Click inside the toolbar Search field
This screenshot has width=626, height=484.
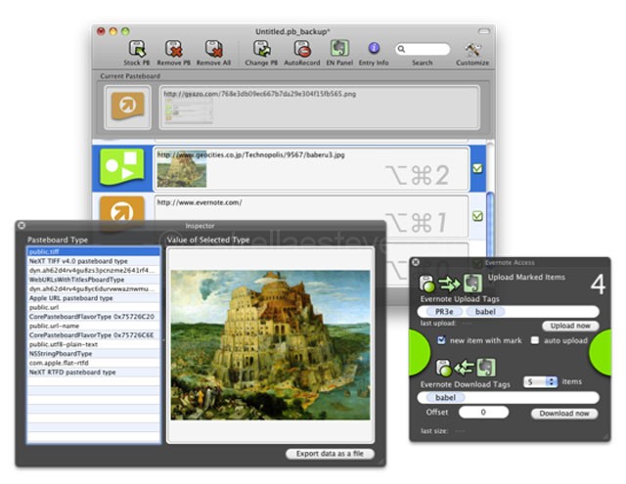click(423, 49)
